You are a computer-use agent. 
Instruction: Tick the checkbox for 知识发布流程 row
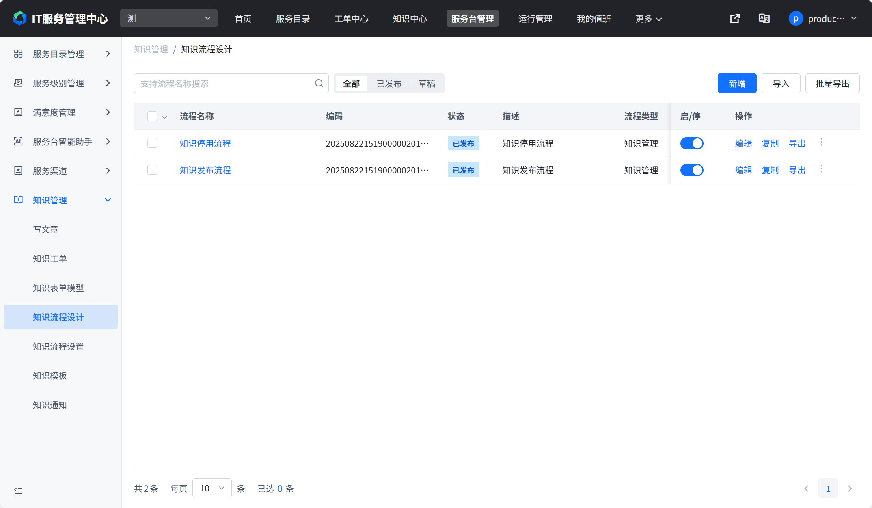pyautogui.click(x=152, y=170)
